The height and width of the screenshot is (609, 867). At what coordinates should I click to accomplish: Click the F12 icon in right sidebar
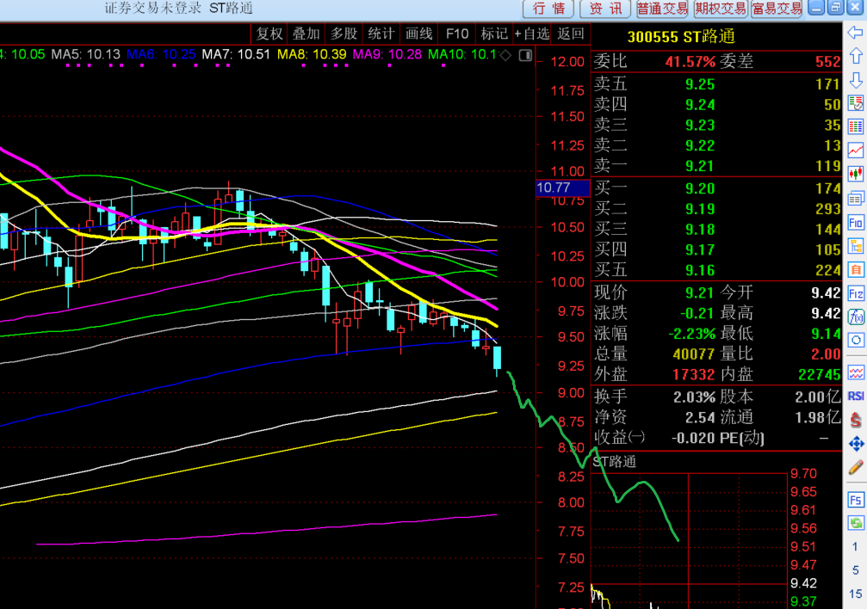pyautogui.click(x=856, y=293)
